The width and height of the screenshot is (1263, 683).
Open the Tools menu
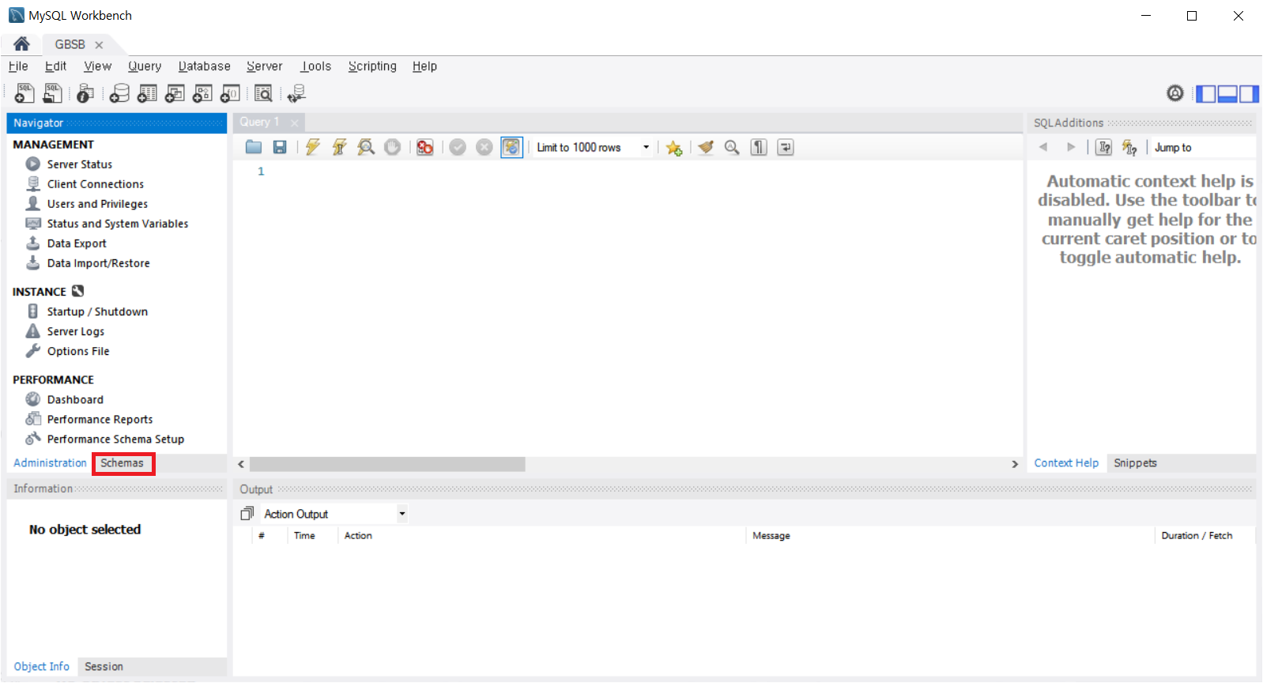point(316,66)
